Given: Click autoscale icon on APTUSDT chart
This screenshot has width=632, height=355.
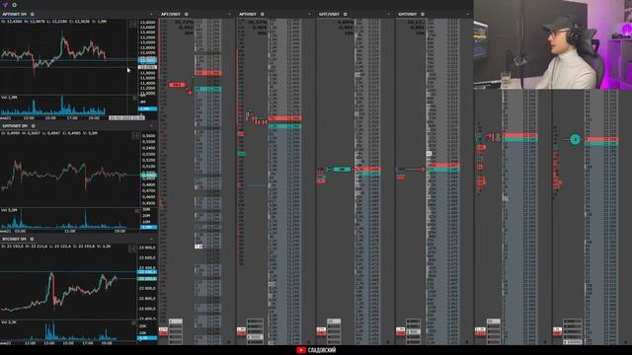Looking at the screenshot, I should tap(132, 24).
